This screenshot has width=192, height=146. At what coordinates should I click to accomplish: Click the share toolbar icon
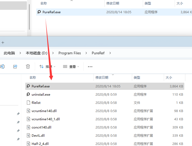15,67
